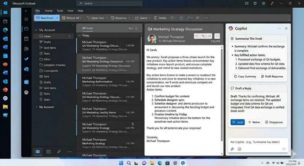Click the Delete trash icon in toolbar
Image resolution: width=304 pixels, height=166 pixels.
(155, 18)
